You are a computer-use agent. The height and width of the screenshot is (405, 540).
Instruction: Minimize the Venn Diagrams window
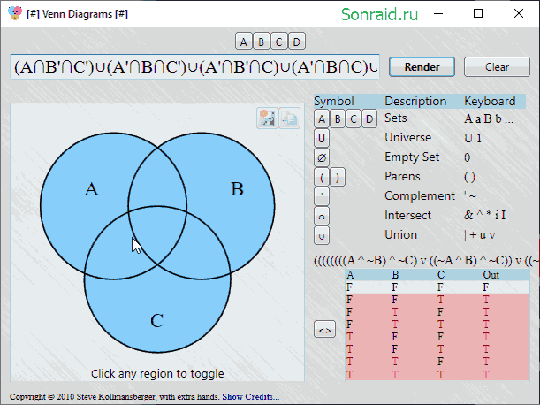438,14
